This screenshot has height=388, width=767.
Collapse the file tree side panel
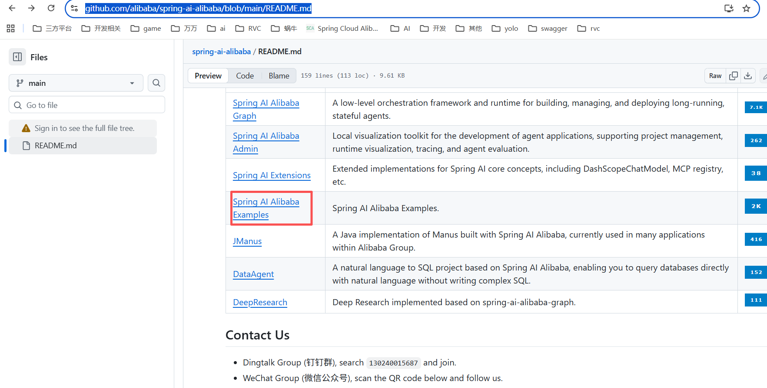point(17,57)
